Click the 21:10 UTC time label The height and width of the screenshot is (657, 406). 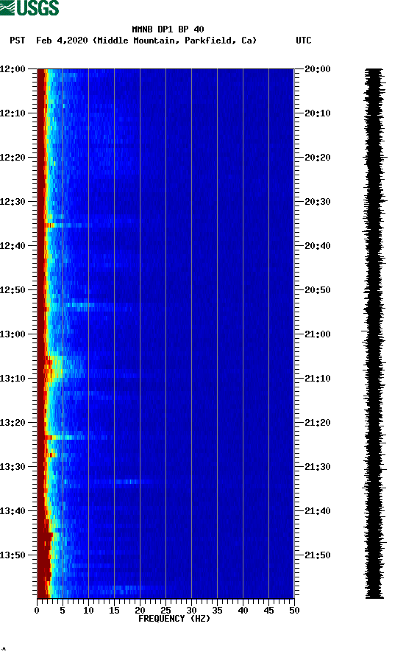(x=317, y=379)
